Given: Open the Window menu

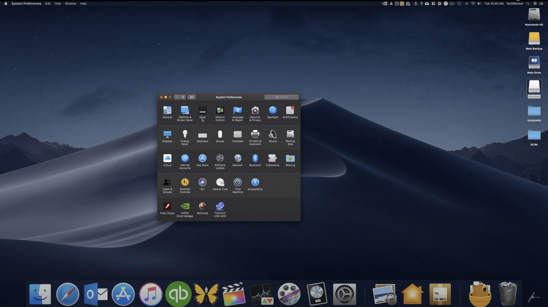Looking at the screenshot, I should (x=70, y=3).
